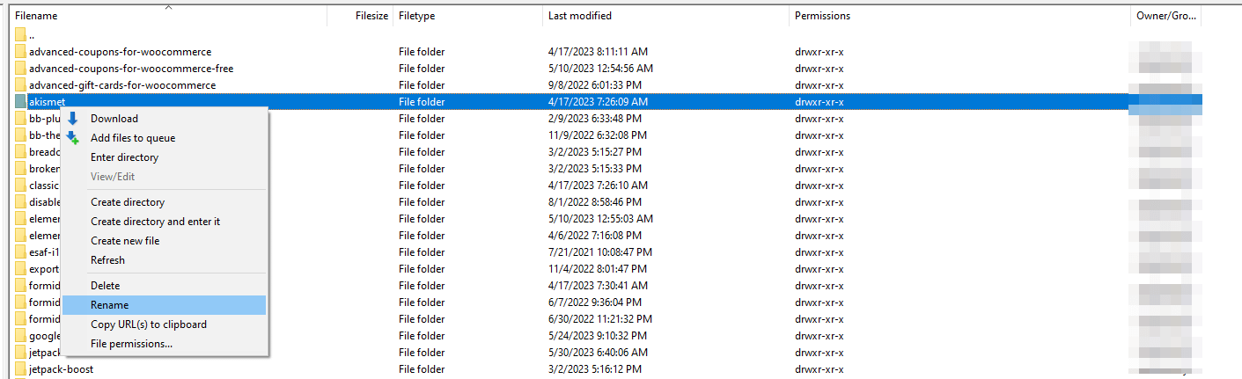Click the akismet folder icon
Image resolution: width=1242 pixels, height=379 pixels.
click(x=20, y=102)
